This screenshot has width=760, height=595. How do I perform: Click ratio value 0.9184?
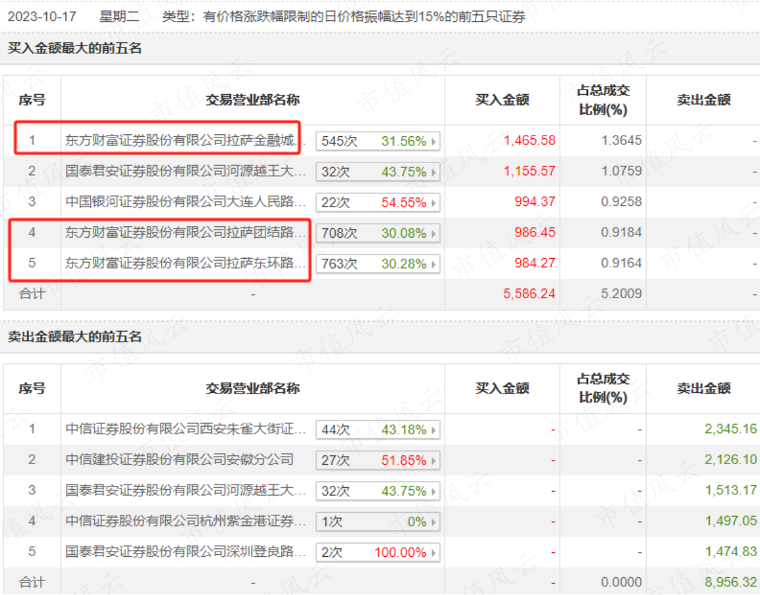pos(622,232)
